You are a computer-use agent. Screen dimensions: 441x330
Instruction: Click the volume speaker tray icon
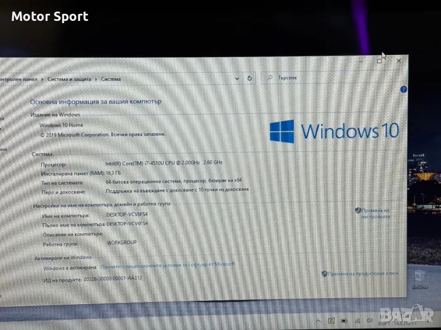coord(368,320)
